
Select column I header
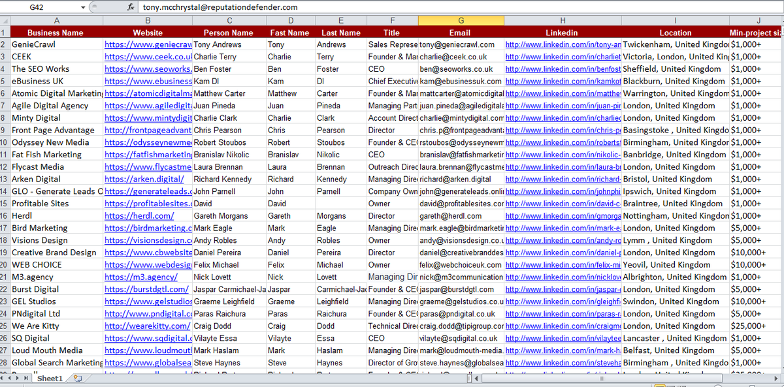click(676, 20)
